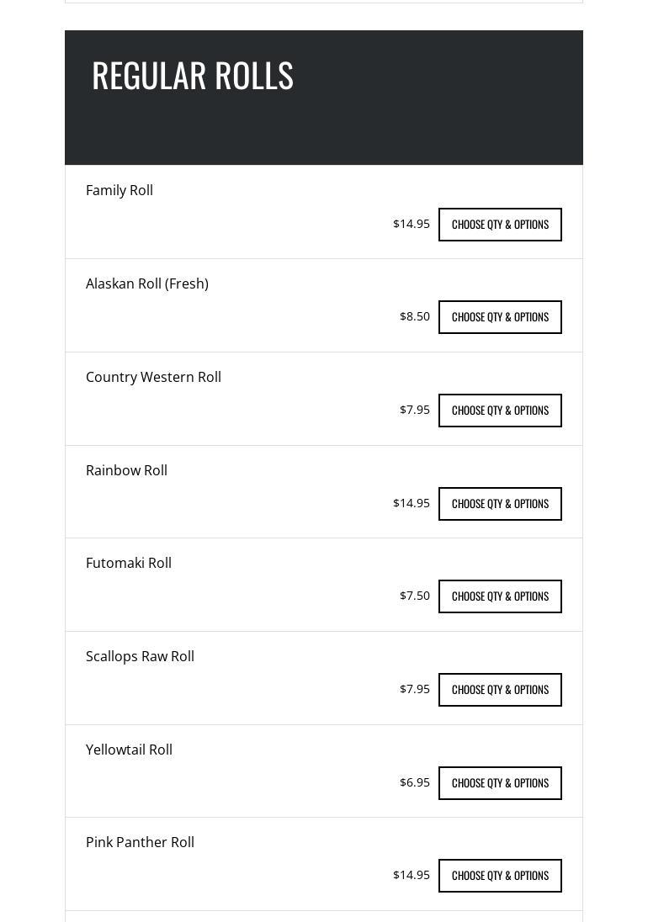The image size is (648, 922).
Task: Open options for Yellowtail Roll
Action: pyautogui.click(x=500, y=783)
